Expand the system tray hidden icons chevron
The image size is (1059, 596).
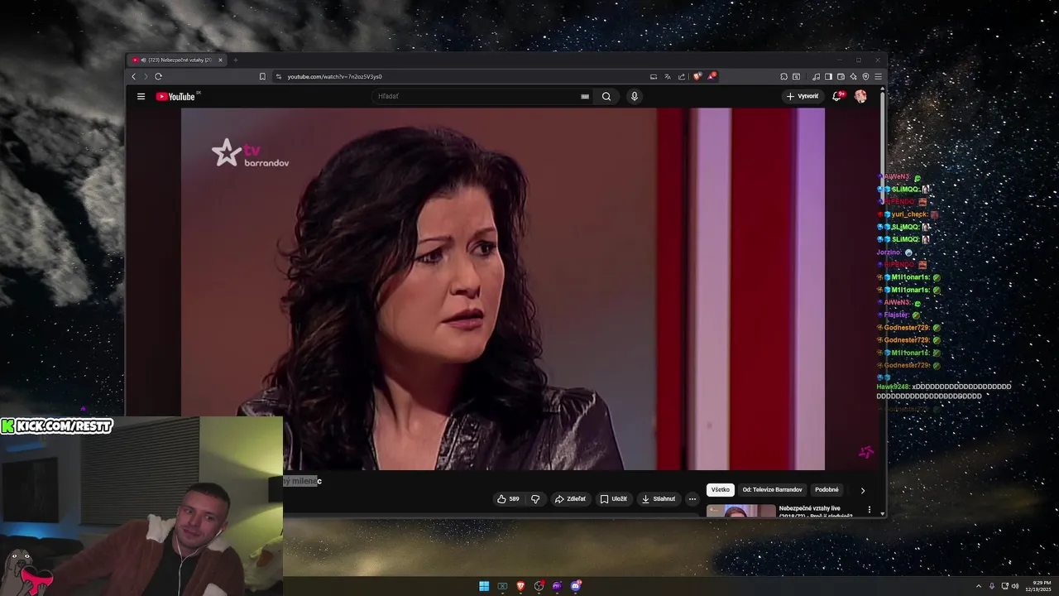(x=979, y=586)
